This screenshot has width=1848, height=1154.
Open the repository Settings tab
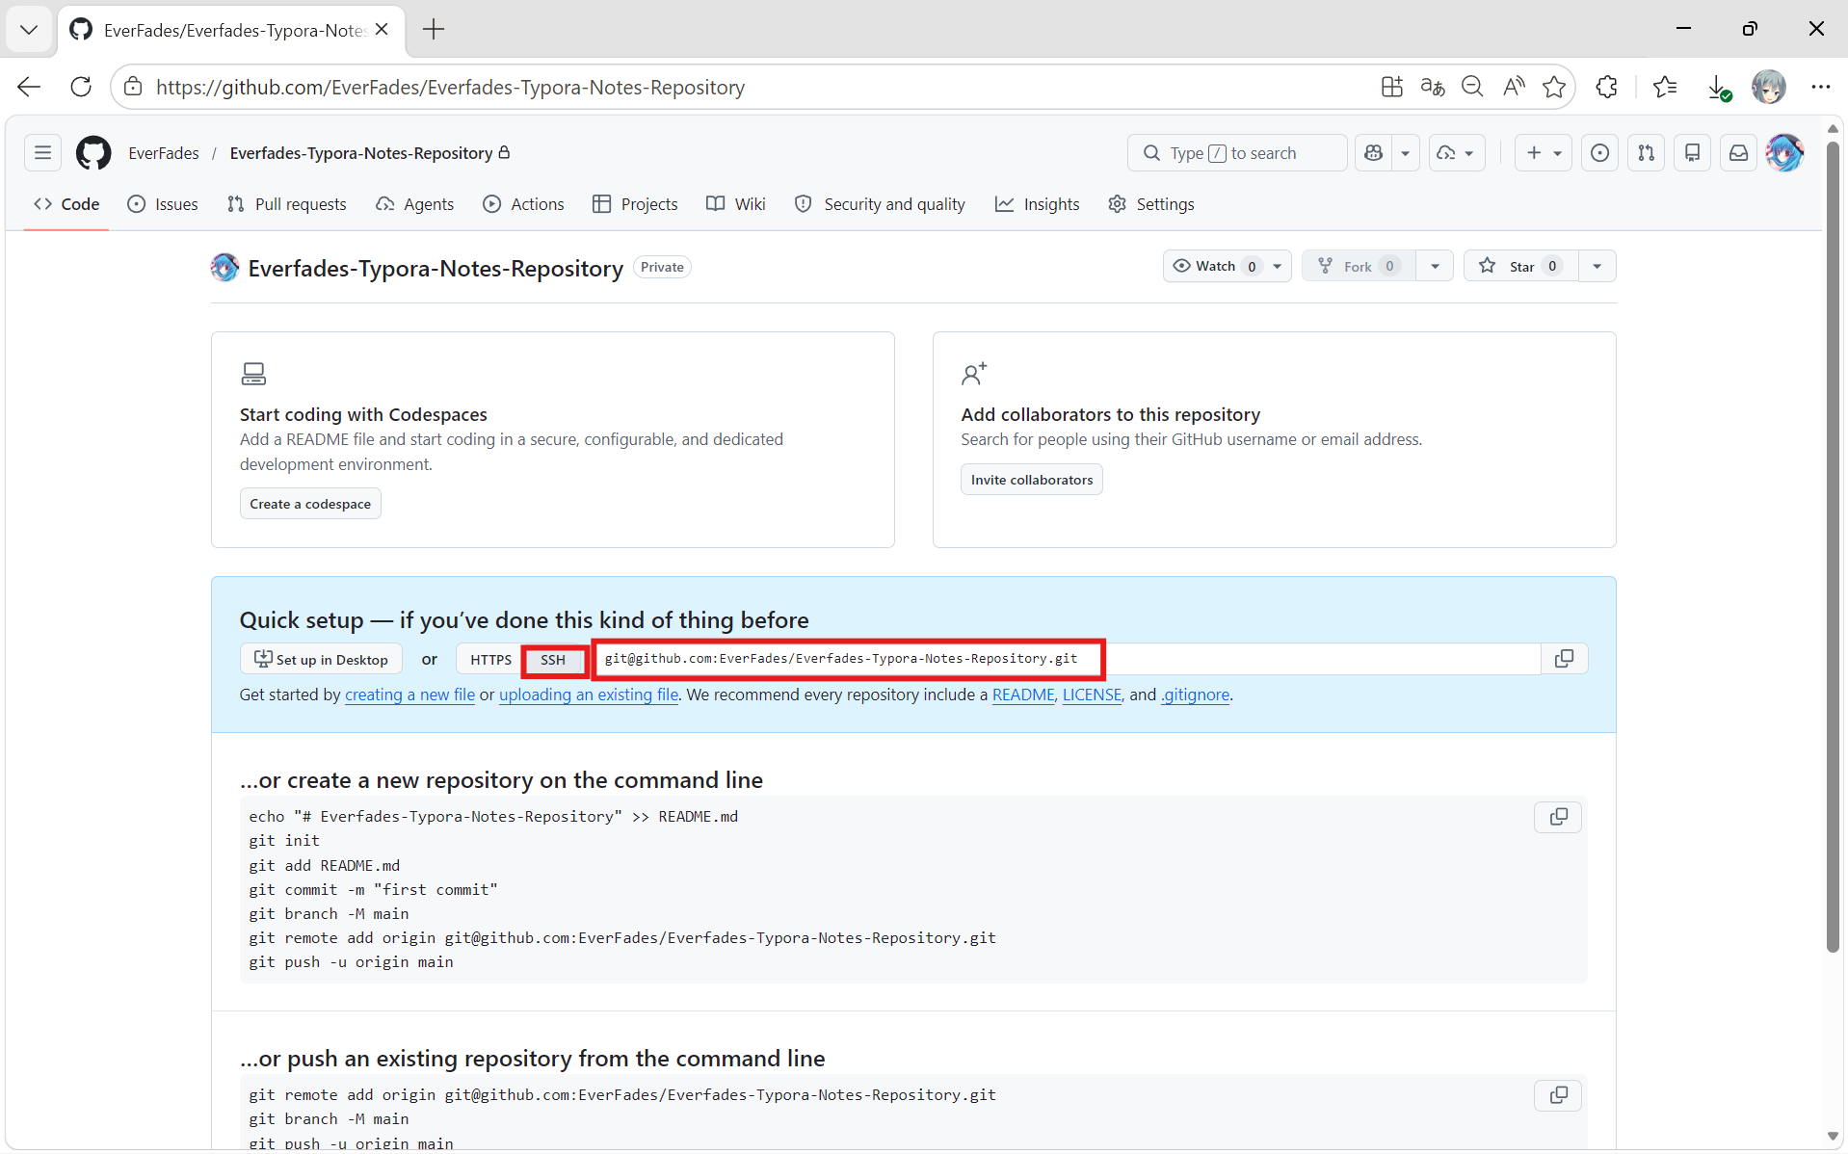(x=1151, y=204)
